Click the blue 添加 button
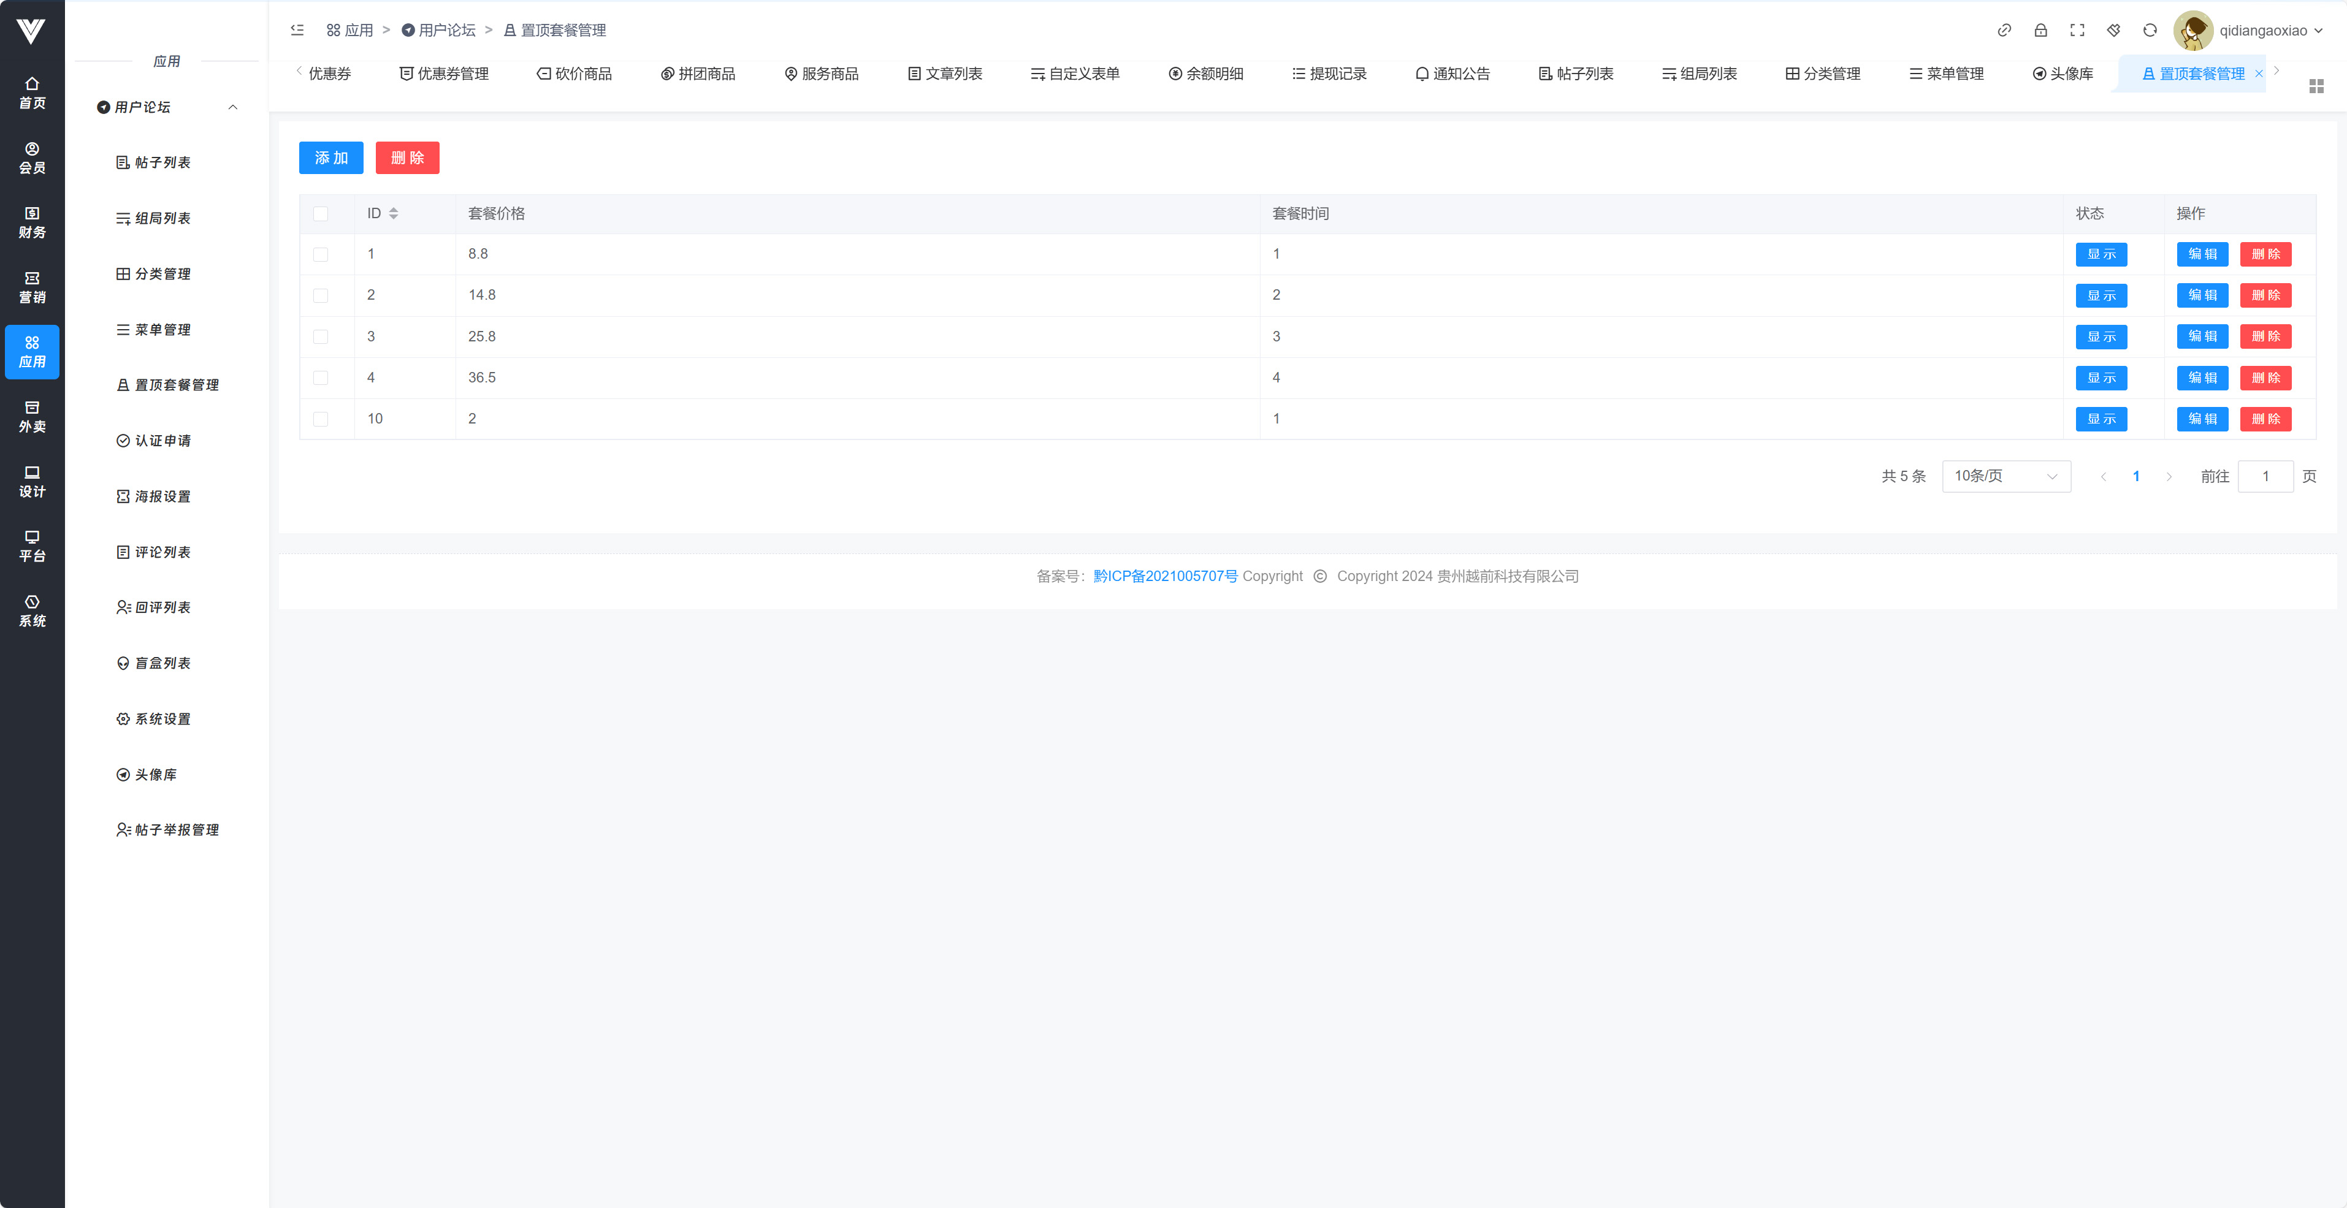 (x=330, y=158)
